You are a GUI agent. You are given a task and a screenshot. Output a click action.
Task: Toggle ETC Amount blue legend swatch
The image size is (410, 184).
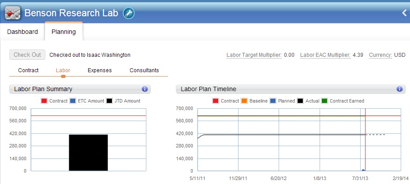pyautogui.click(x=74, y=101)
